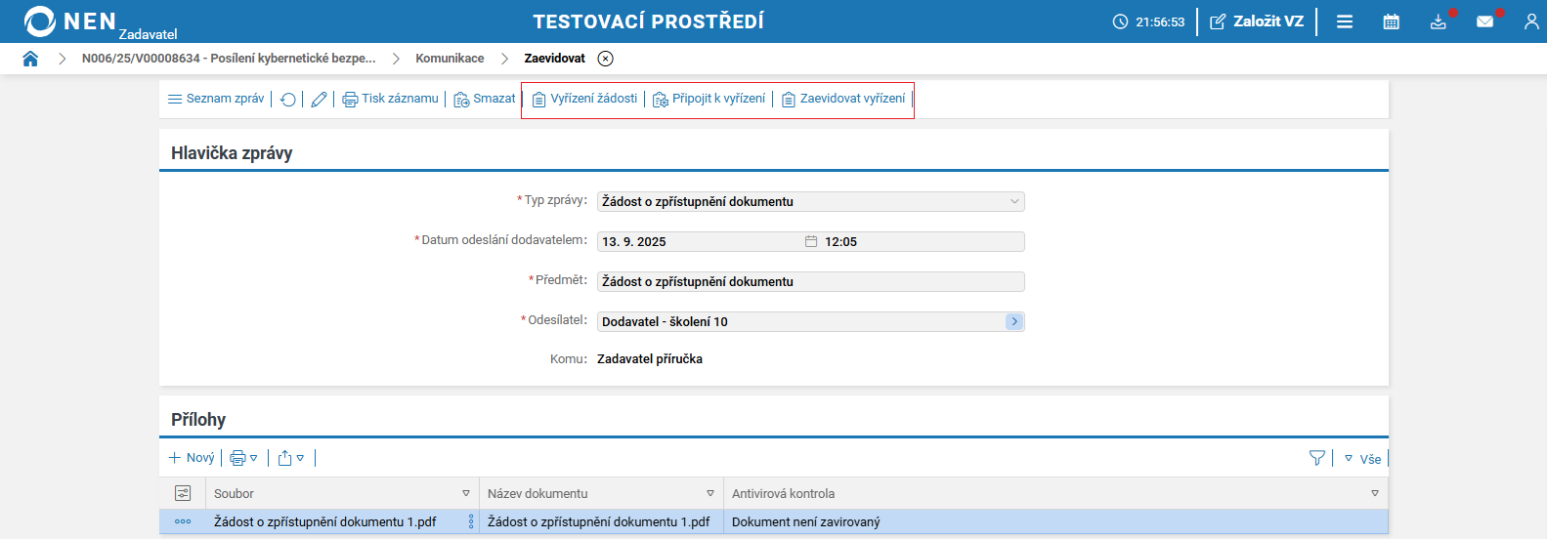Click Komu value Zadavatel příručka
The height and width of the screenshot is (539, 1547).
point(650,359)
